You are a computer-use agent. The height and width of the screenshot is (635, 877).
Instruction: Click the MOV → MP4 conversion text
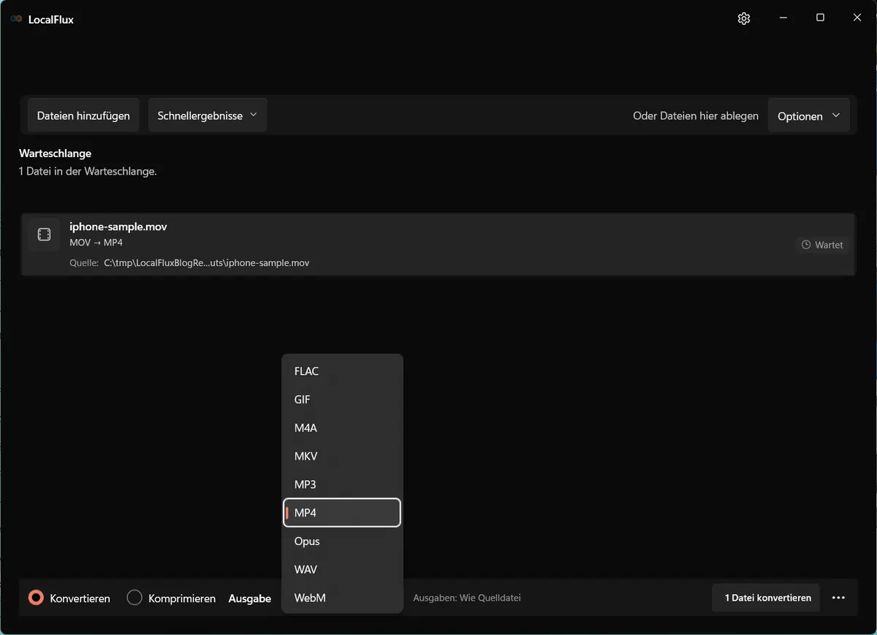[96, 243]
